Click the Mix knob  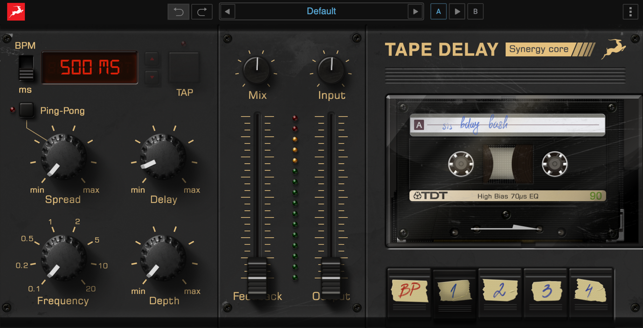pos(256,71)
